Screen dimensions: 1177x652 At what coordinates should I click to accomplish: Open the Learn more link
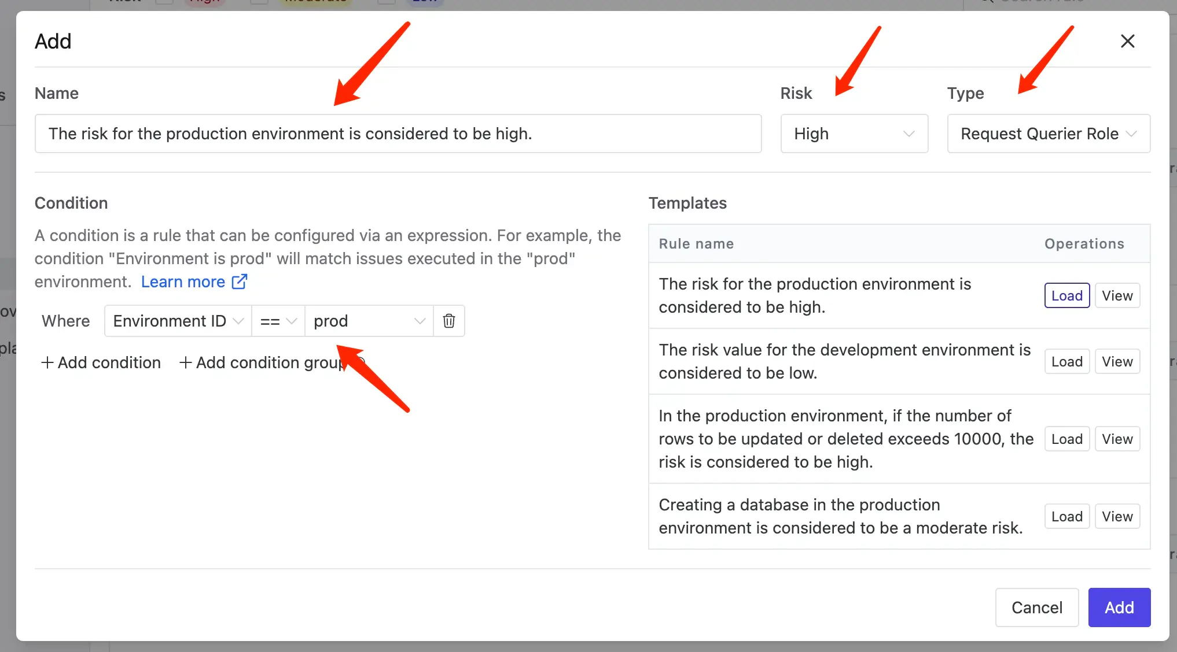pyautogui.click(x=183, y=281)
